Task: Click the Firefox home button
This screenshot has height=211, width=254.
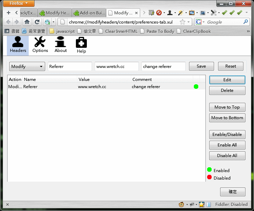Action: (27, 22)
